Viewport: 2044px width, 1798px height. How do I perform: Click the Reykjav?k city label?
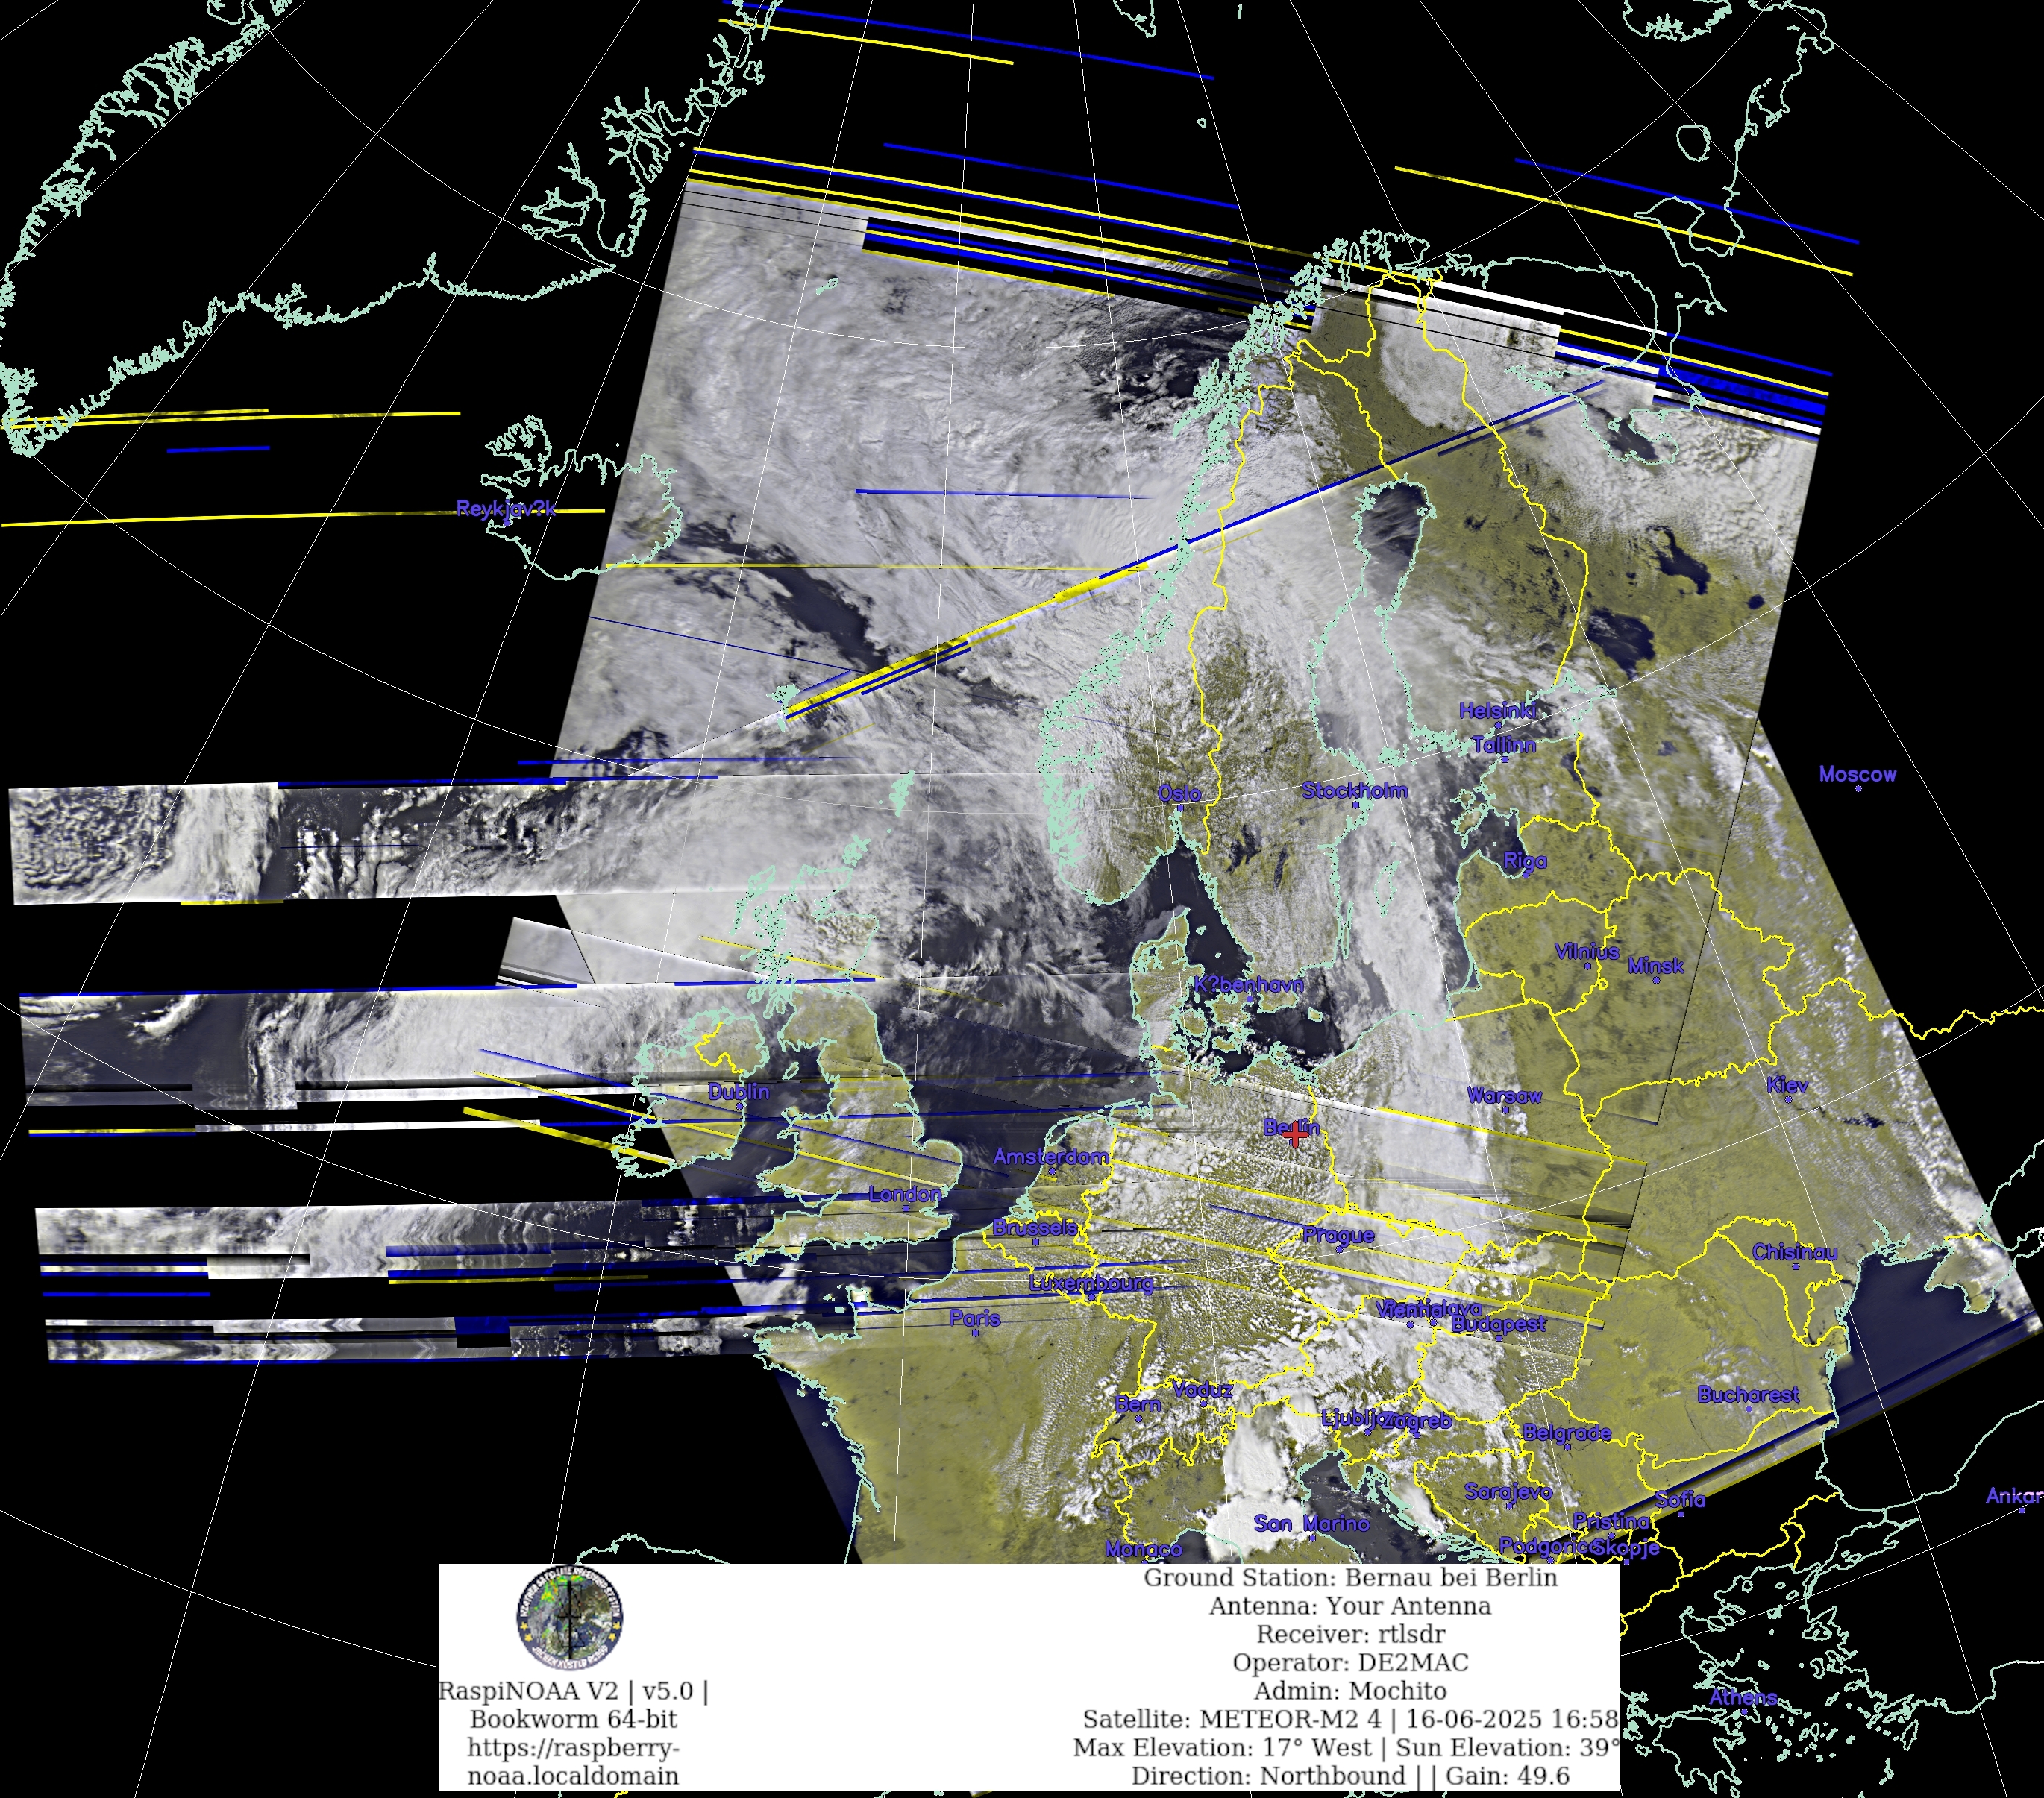coord(506,509)
